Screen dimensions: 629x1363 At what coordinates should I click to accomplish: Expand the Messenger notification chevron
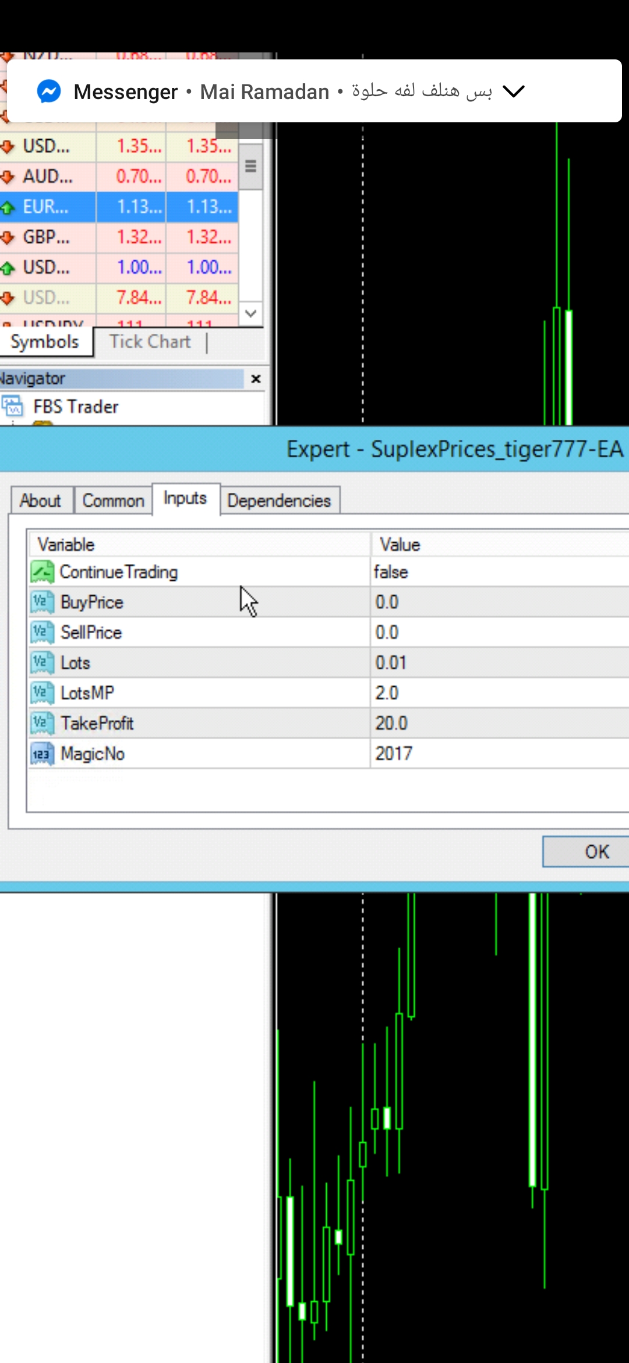pos(513,91)
